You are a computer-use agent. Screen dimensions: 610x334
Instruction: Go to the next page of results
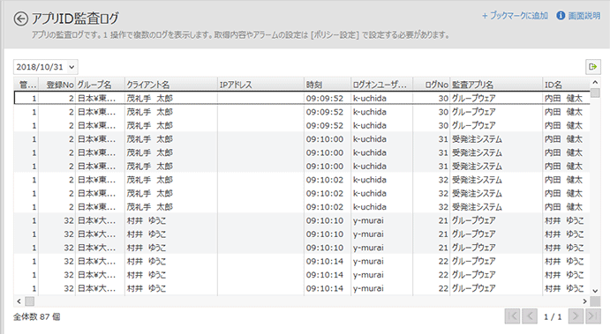click(x=576, y=316)
